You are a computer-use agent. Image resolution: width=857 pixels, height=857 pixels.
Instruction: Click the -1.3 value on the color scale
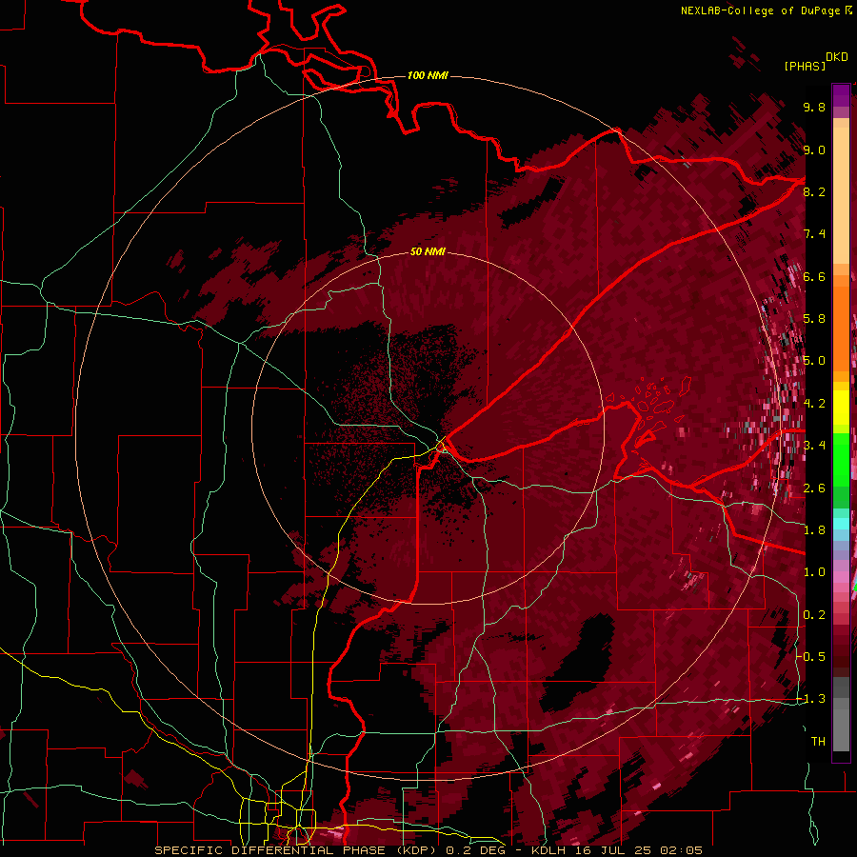[811, 699]
